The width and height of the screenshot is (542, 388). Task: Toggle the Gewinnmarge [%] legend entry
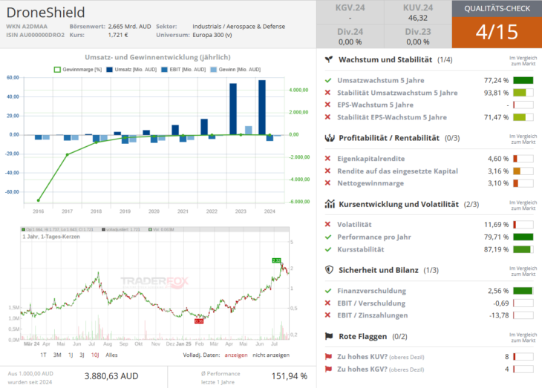[78, 70]
